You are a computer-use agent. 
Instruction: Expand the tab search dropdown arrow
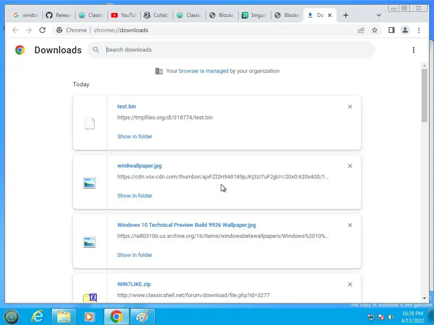pyautogui.click(x=379, y=15)
